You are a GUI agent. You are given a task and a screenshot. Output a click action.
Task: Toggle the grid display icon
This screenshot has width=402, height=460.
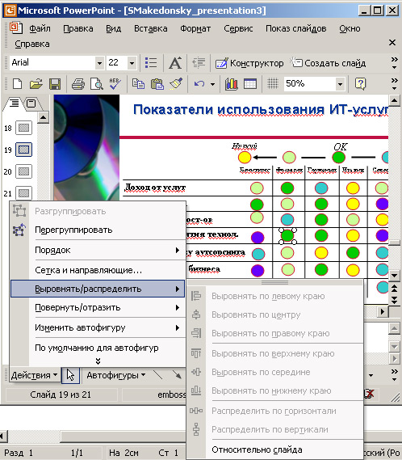pos(273,84)
